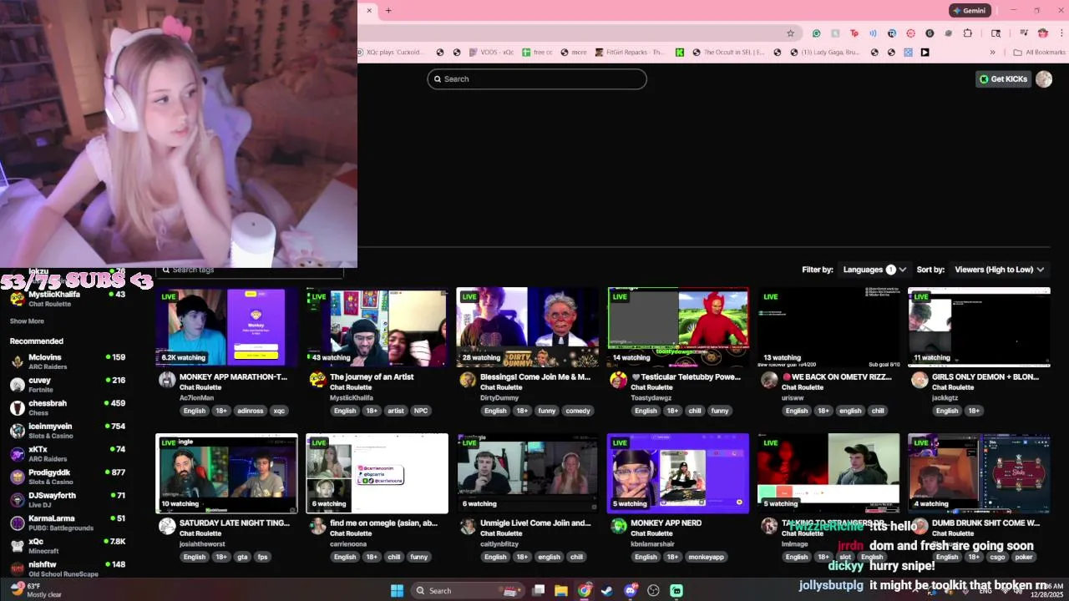Open Toastydawgz streamer avatar
Viewport: 1069px width, 601px height.
tap(618, 380)
